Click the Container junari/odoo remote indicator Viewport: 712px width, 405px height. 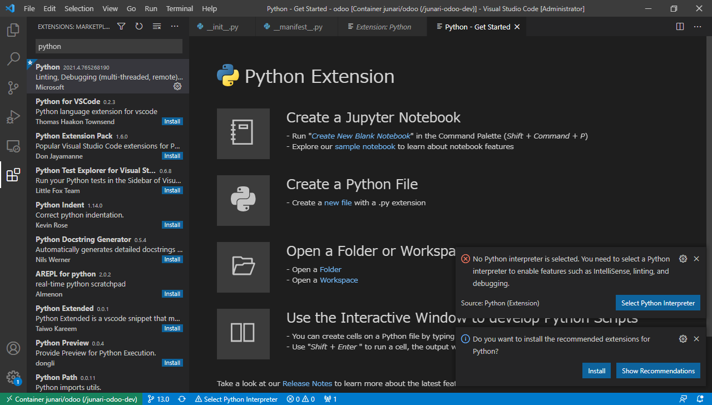coord(71,399)
